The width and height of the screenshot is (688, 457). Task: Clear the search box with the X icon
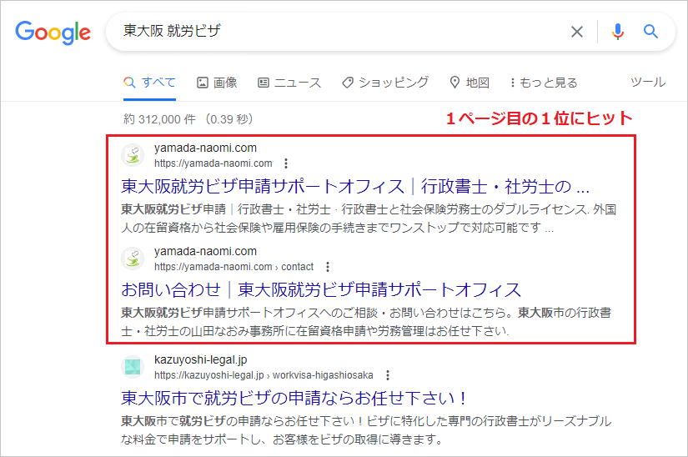point(577,32)
